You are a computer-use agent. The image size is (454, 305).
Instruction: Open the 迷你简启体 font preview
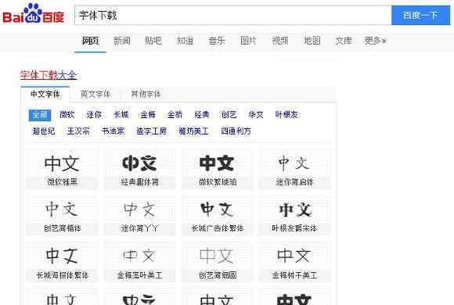pyautogui.click(x=295, y=169)
